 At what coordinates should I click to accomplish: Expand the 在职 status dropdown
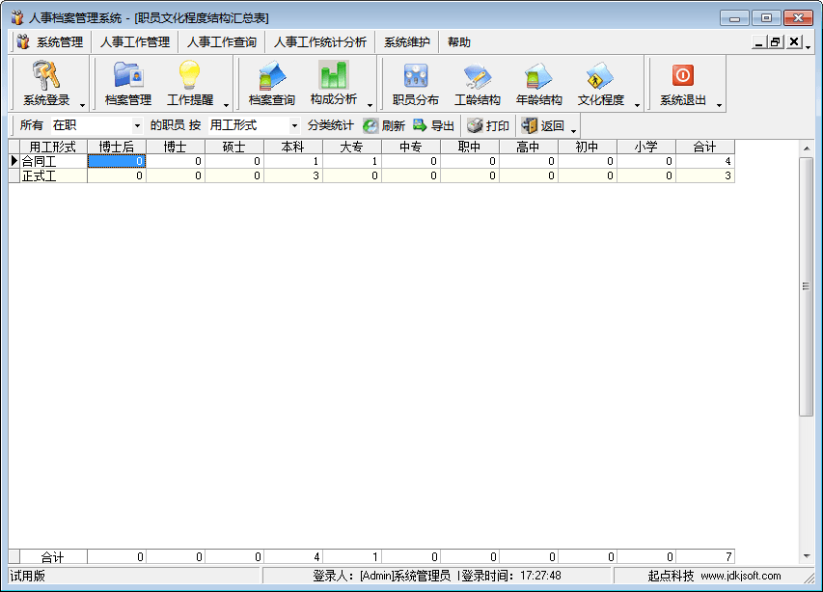click(x=137, y=125)
